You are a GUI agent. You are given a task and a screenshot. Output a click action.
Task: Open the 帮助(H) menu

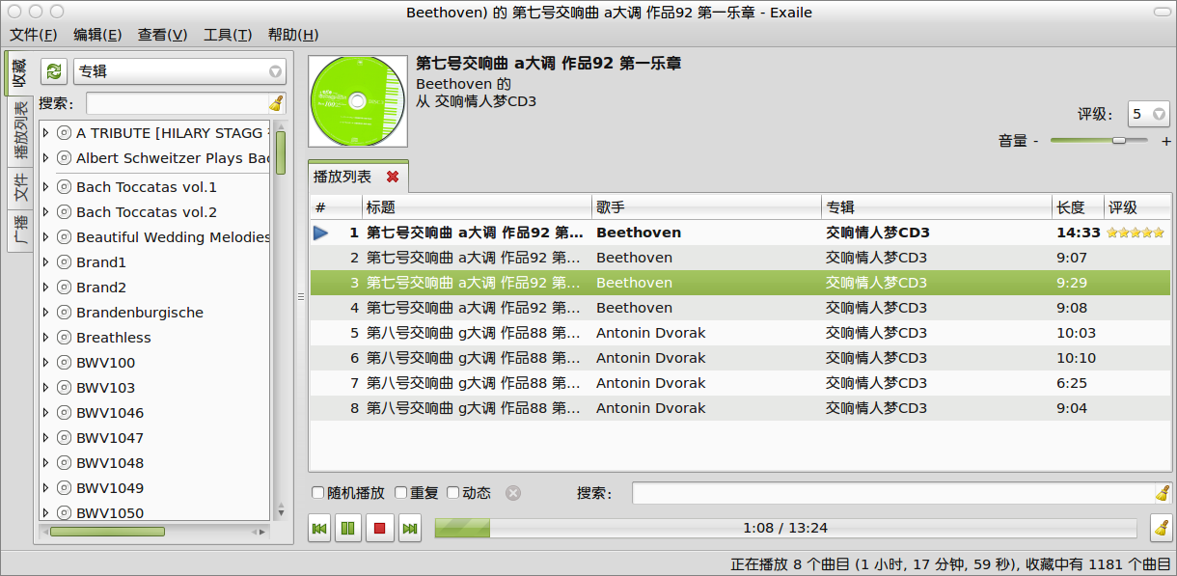coord(293,35)
